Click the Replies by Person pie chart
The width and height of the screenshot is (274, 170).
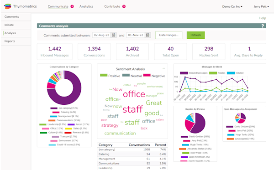(x=195, y=123)
